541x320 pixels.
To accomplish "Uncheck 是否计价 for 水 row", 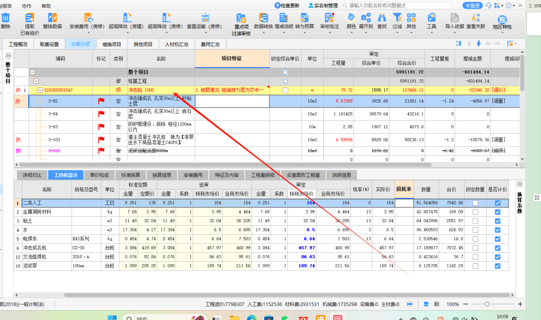I will tap(498, 230).
